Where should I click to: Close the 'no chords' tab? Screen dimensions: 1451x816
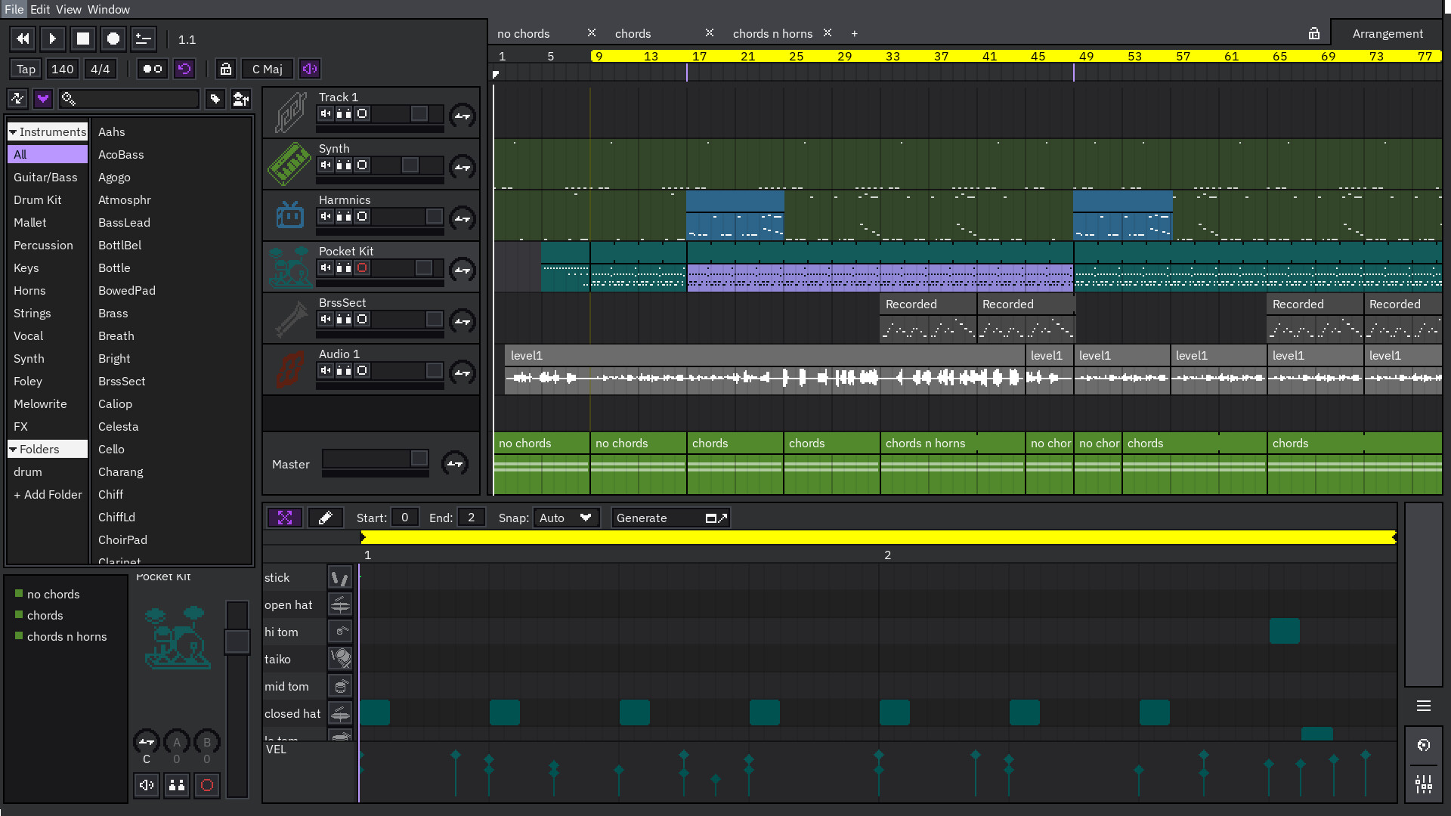(x=592, y=32)
